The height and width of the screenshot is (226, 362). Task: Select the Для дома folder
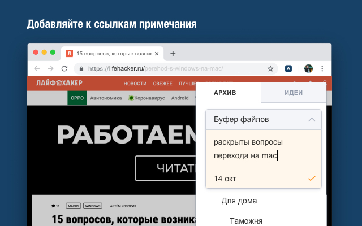point(239,201)
